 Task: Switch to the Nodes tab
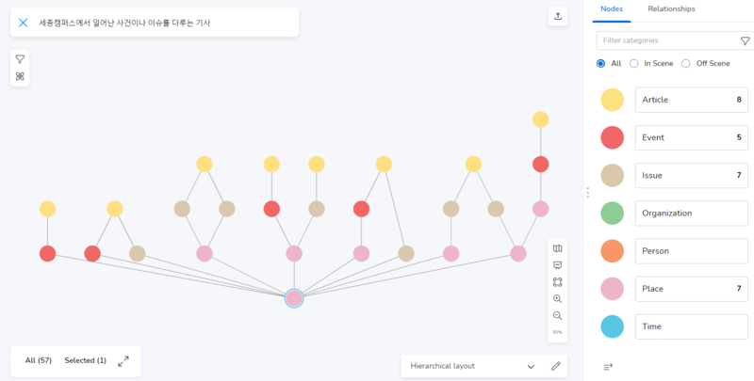(x=612, y=8)
